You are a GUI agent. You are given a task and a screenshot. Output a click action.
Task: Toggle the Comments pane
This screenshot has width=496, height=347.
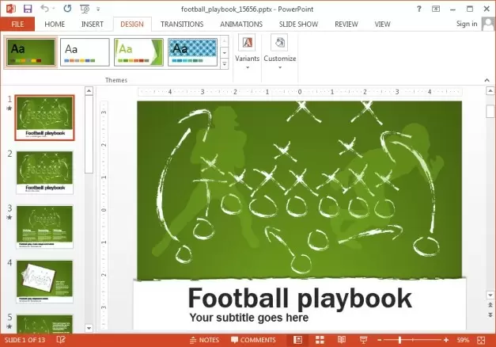click(253, 340)
